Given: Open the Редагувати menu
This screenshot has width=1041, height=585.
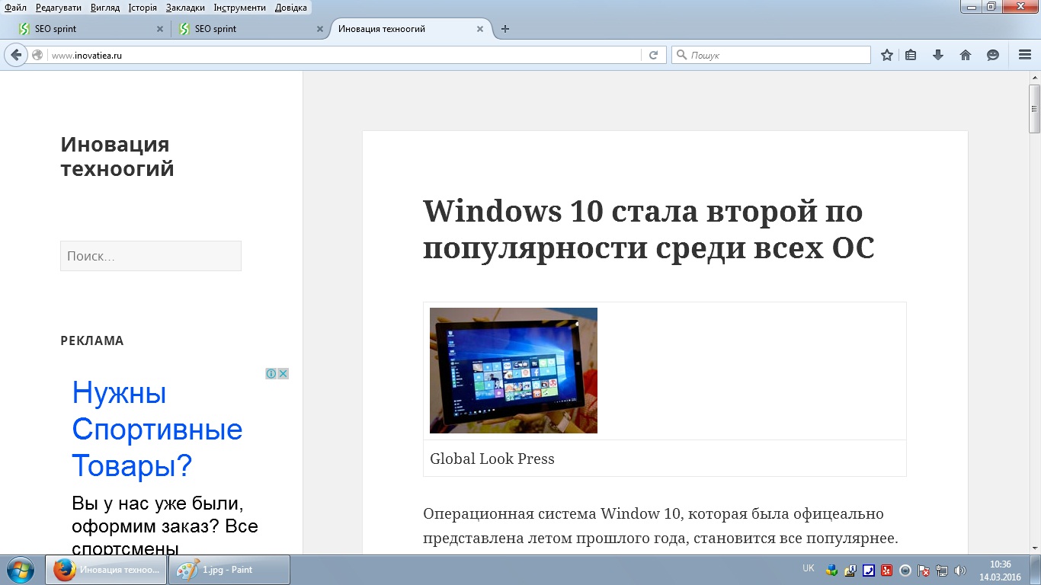Looking at the screenshot, I should tap(59, 8).
